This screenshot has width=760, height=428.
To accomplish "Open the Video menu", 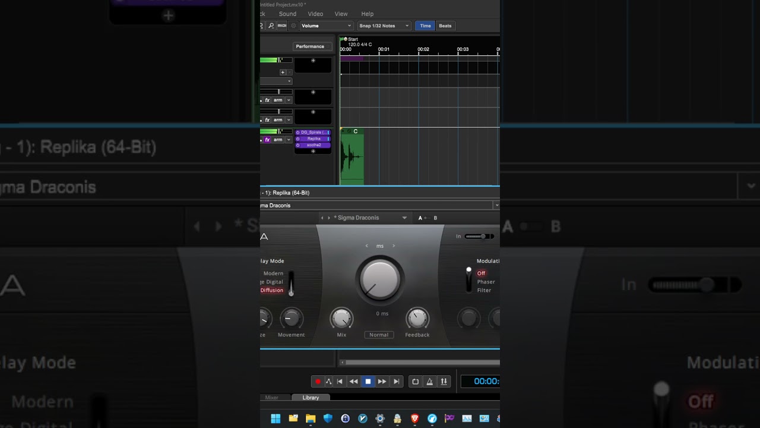I will pos(315,14).
